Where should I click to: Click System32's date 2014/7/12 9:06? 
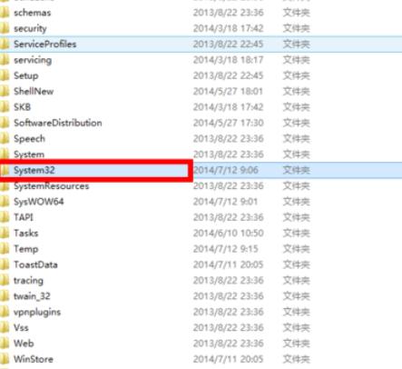click(226, 170)
